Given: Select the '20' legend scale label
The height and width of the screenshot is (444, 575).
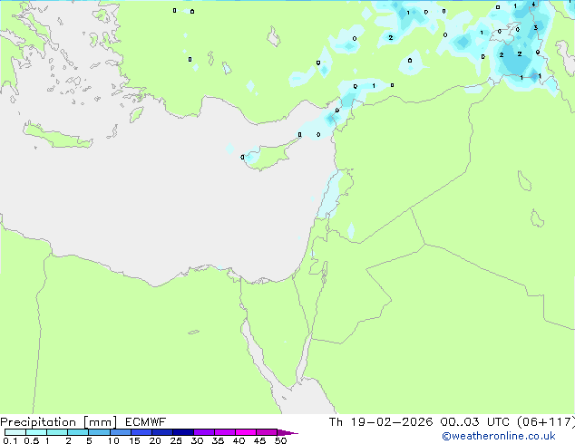Looking at the screenshot, I should 155,440.
